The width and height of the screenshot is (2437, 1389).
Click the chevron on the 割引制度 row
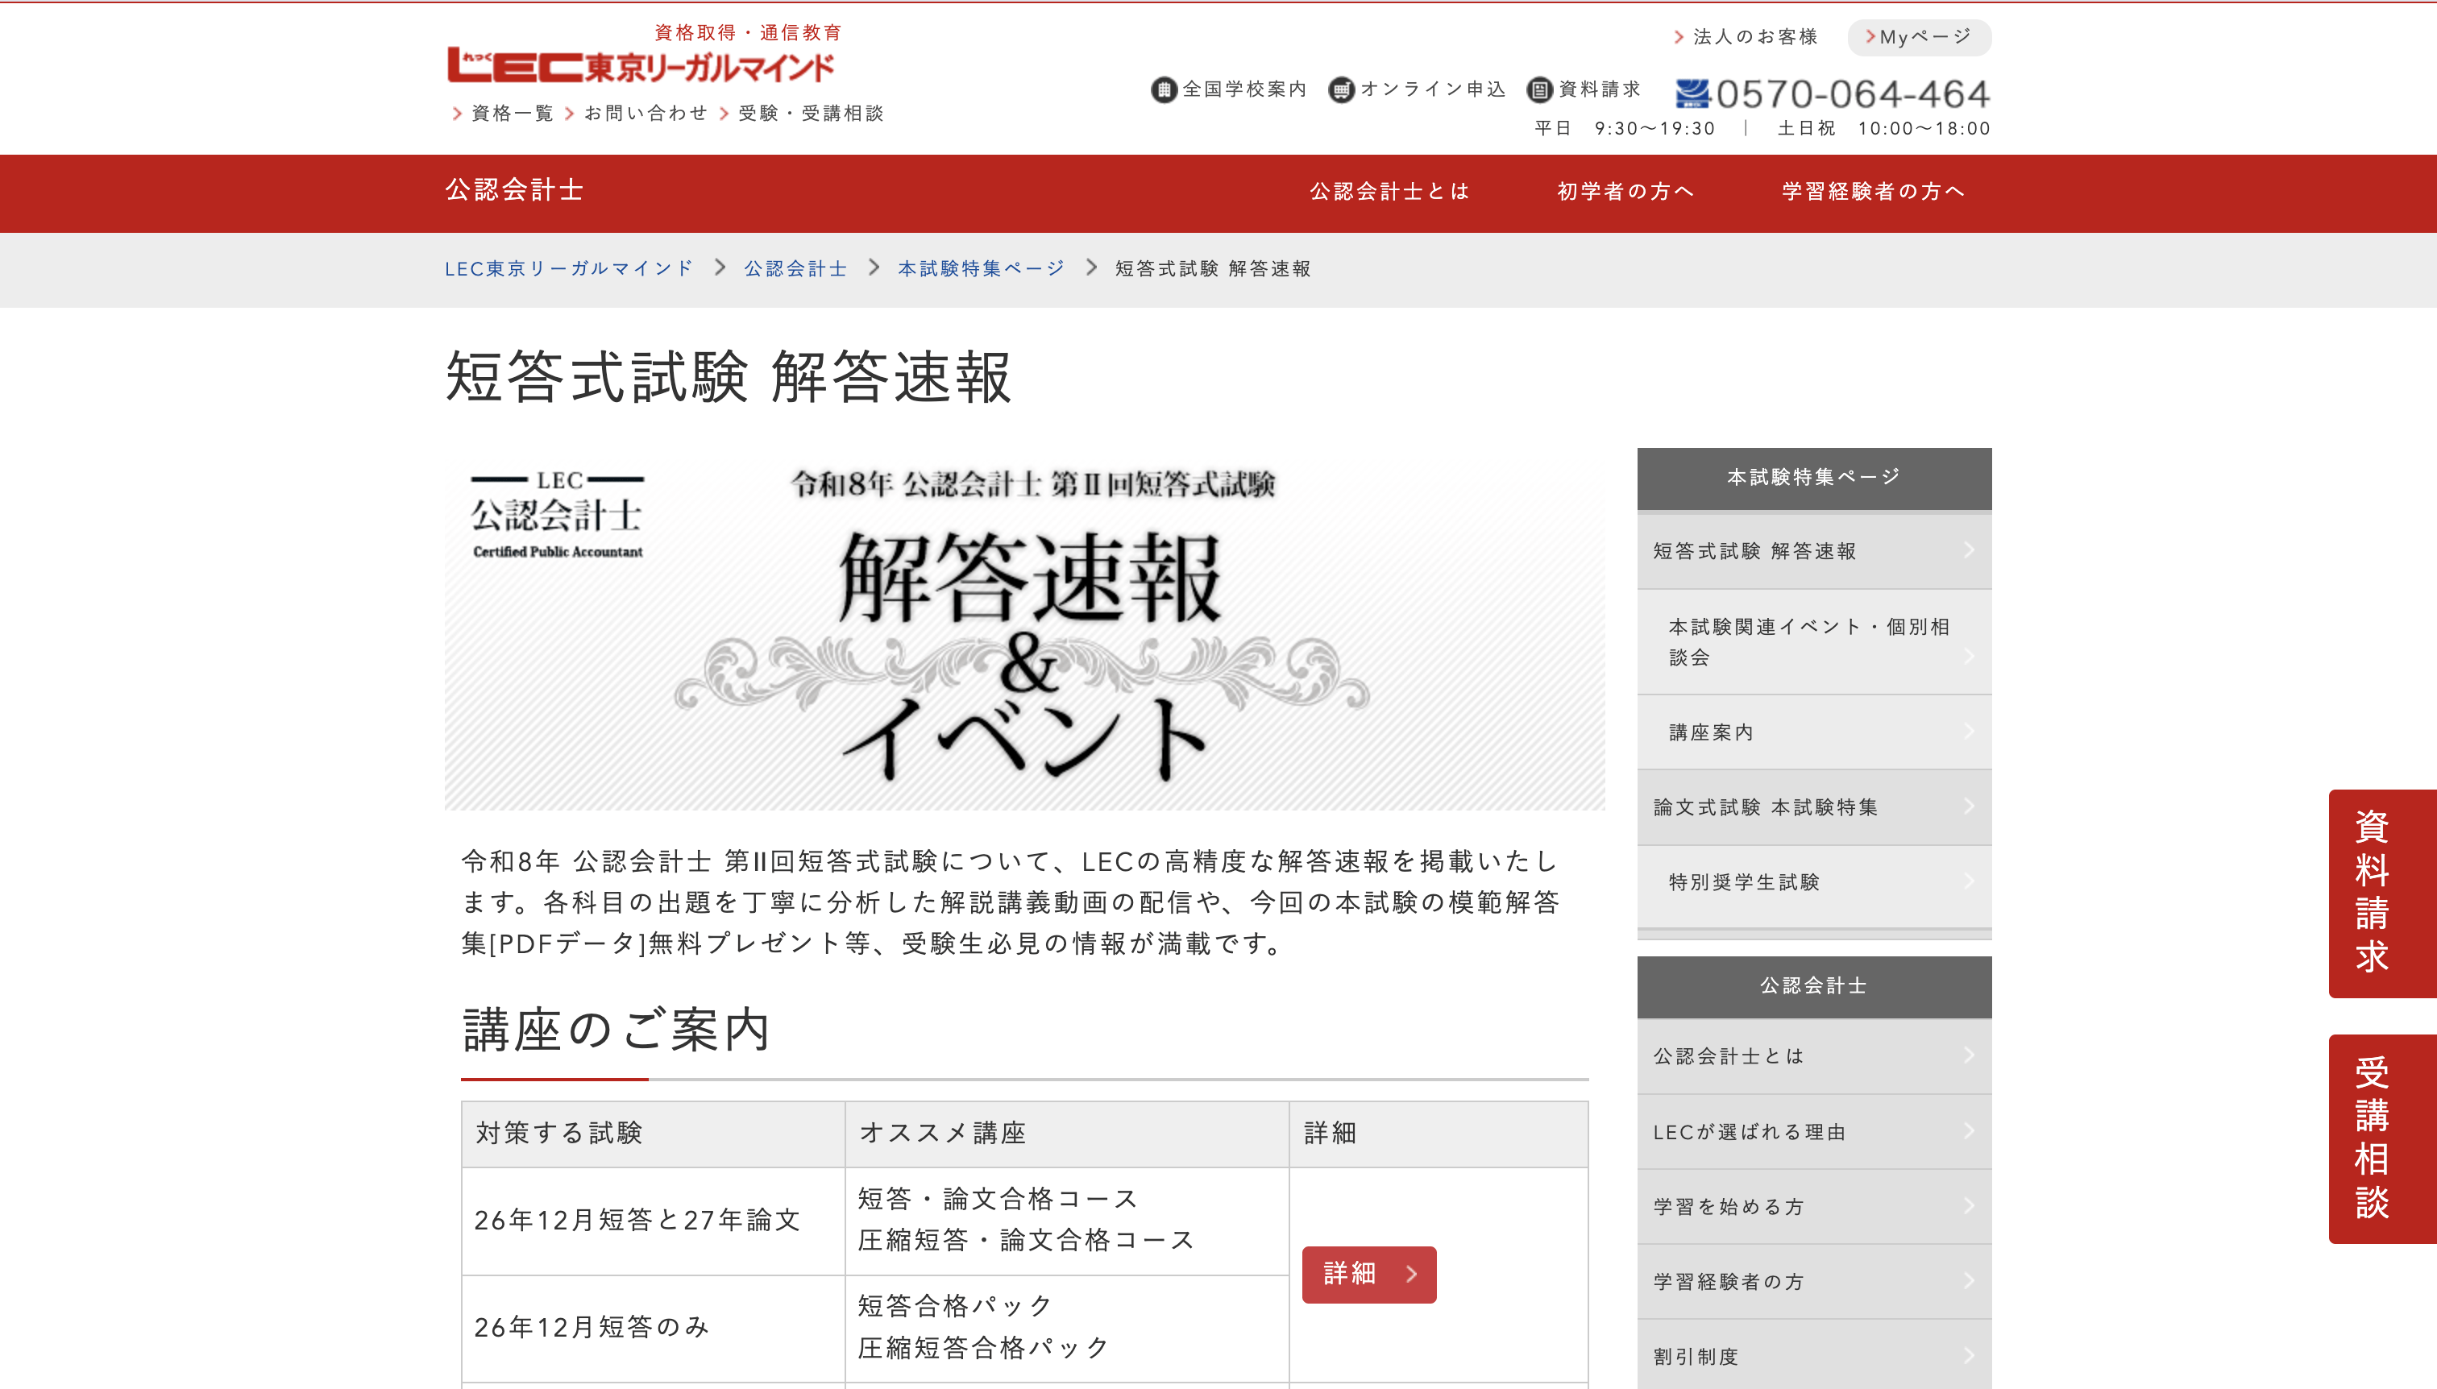1969,1356
